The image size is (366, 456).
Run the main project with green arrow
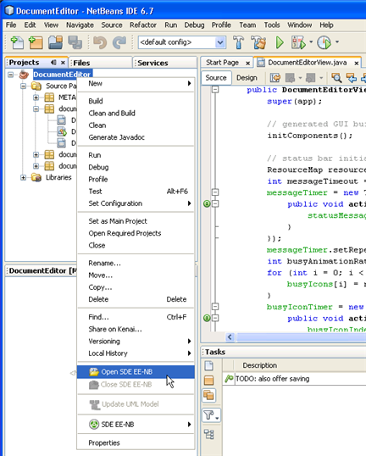pyautogui.click(x=280, y=42)
